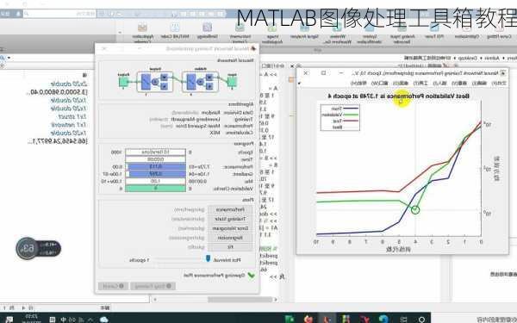Open Microsoft Edge from the taskbar
The height and width of the screenshot is (323, 517).
(x=383, y=319)
